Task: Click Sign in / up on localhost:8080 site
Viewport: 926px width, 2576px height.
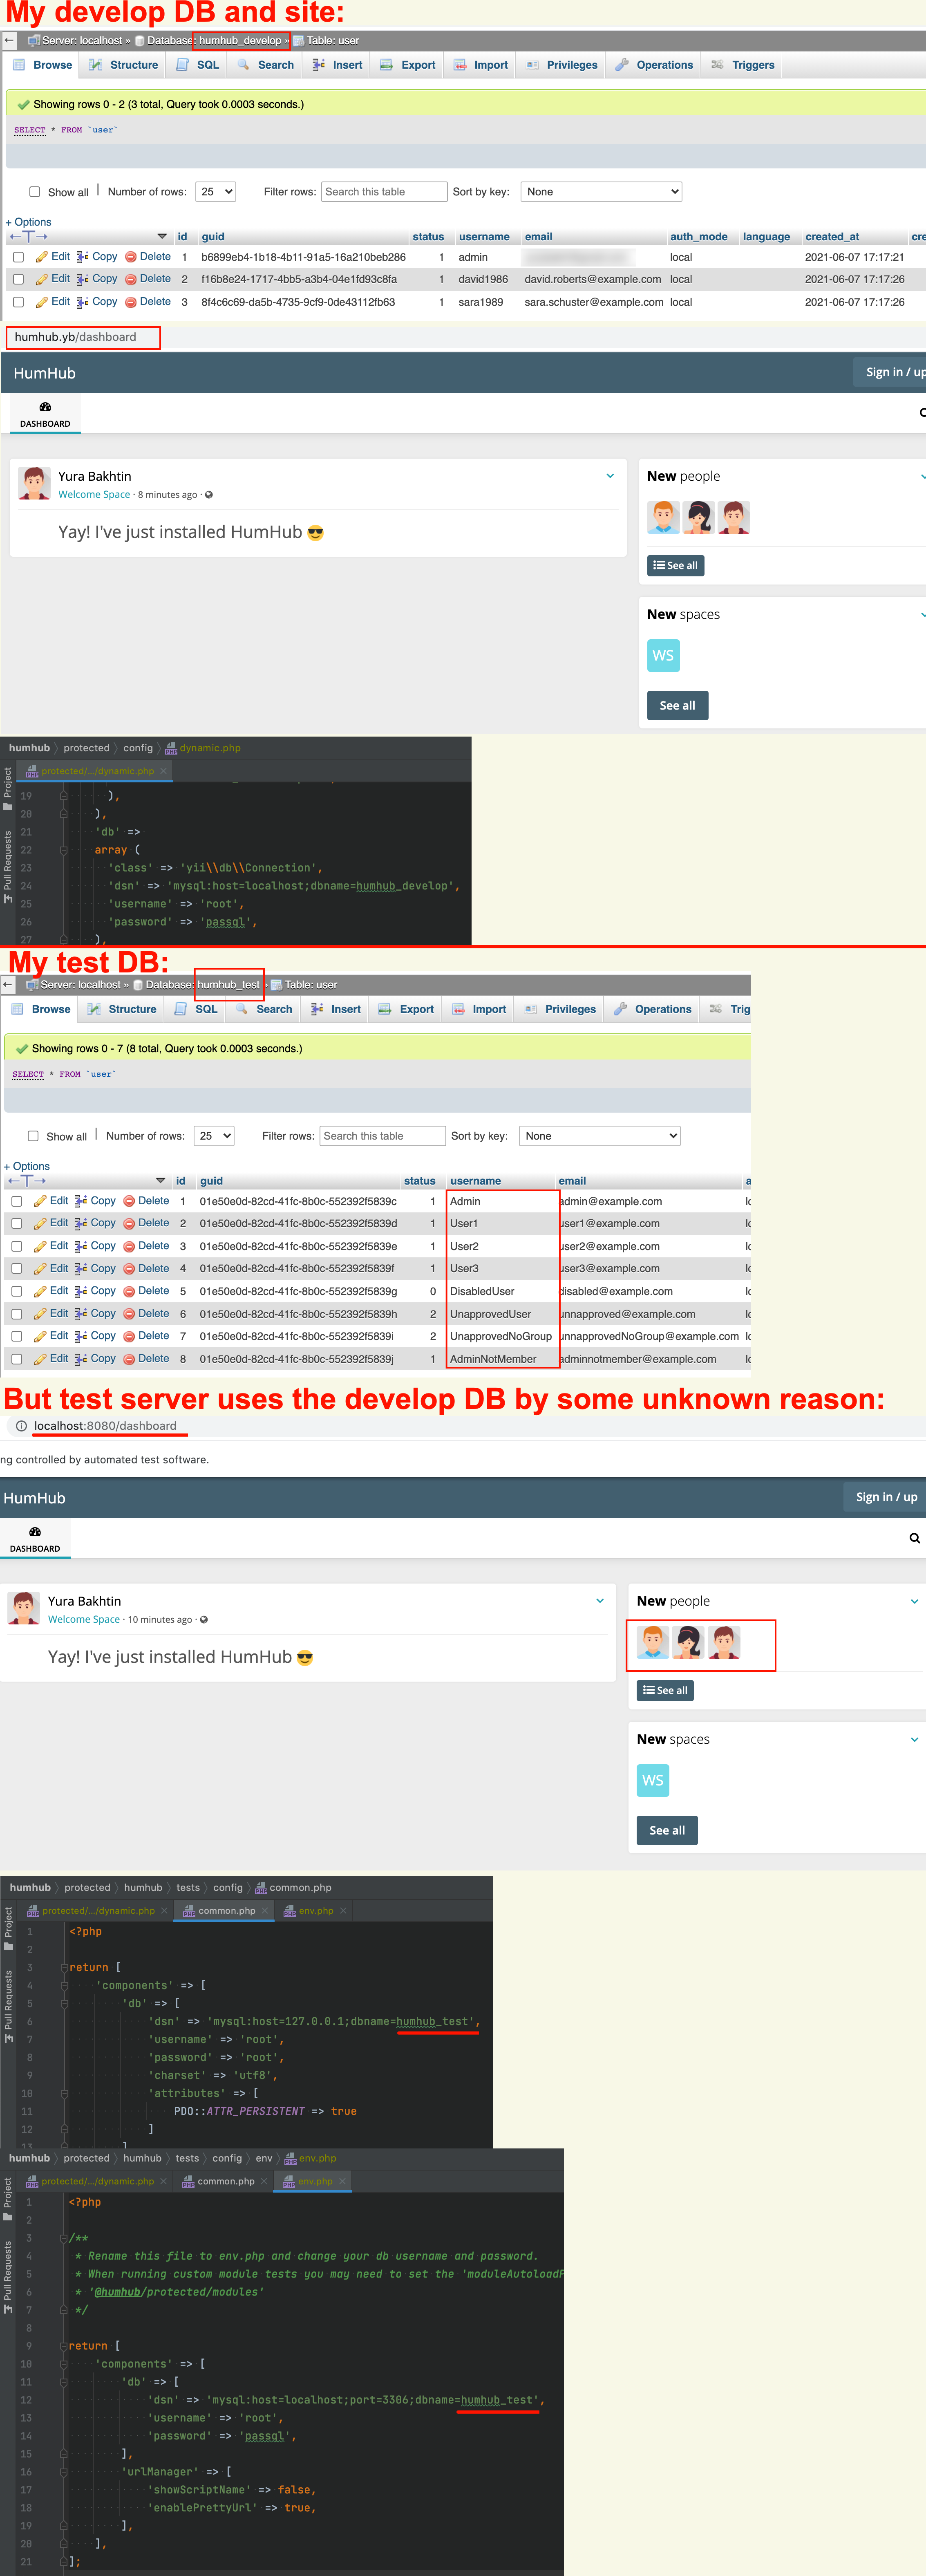Action: [x=886, y=1497]
